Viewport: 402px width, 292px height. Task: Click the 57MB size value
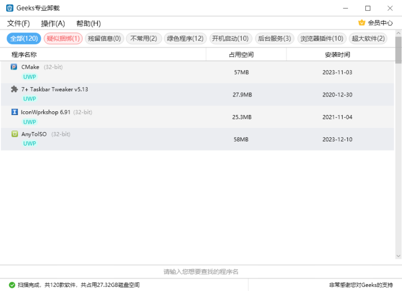pyautogui.click(x=241, y=72)
